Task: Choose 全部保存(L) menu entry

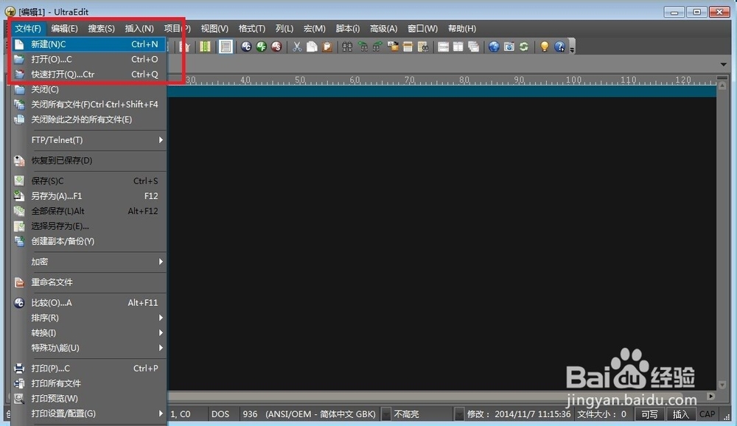Action: 88,211
